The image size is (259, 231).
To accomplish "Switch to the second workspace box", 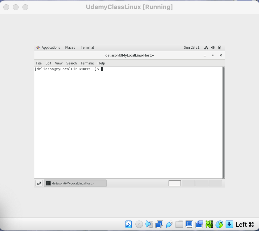I will pos(188,183).
